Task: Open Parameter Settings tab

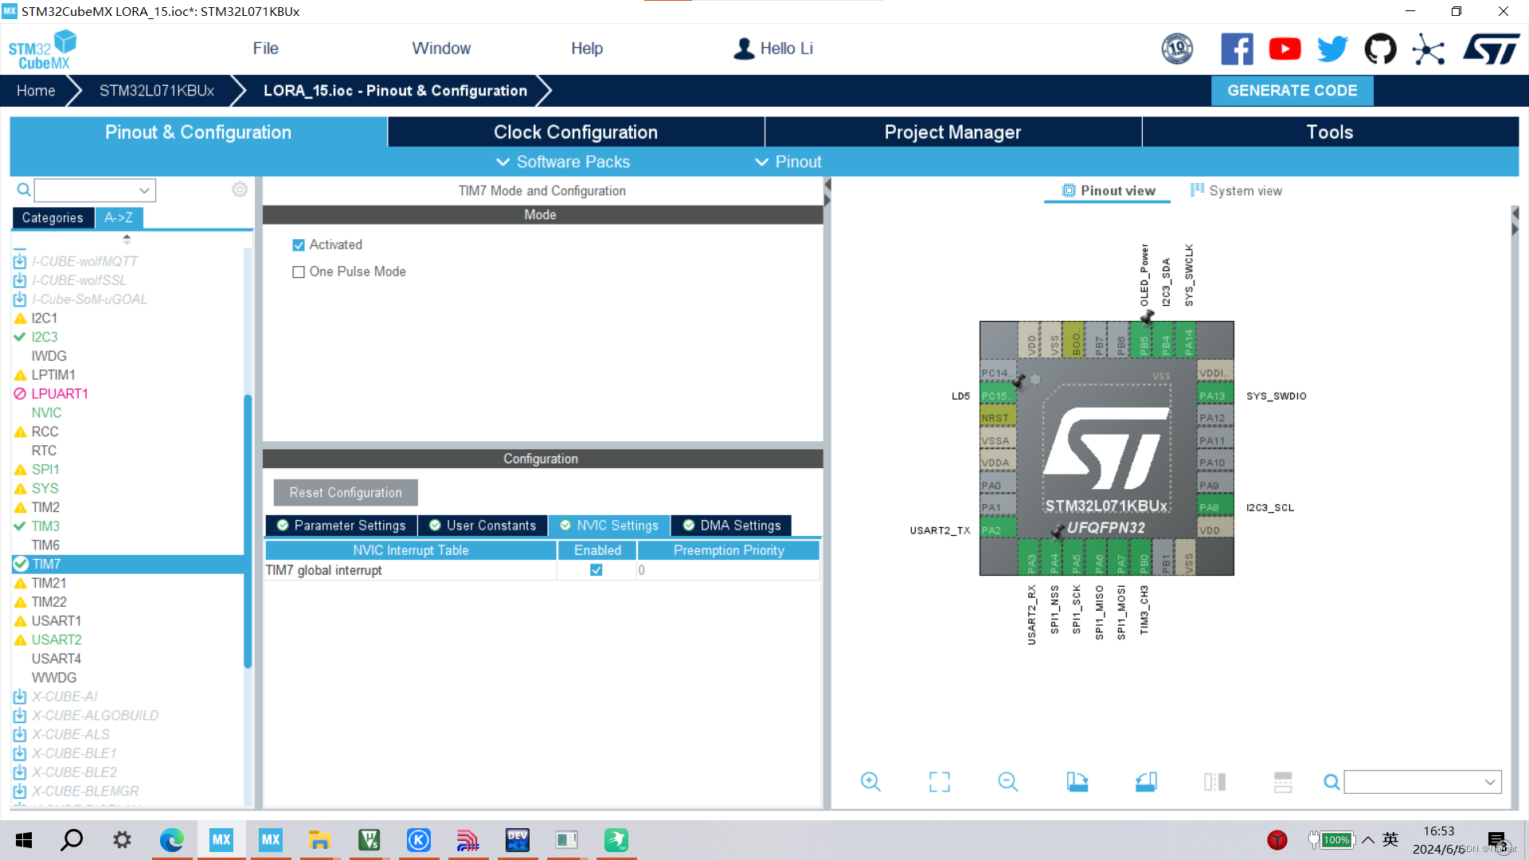Action: 341,526
